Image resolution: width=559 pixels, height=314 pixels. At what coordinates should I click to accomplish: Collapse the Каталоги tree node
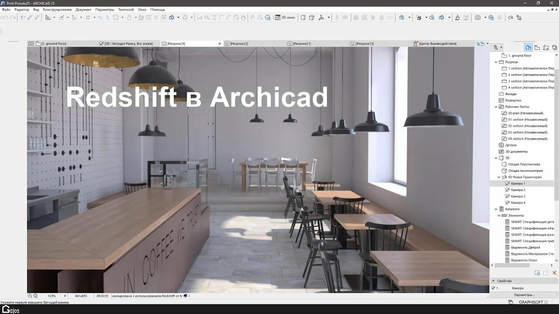(496, 209)
